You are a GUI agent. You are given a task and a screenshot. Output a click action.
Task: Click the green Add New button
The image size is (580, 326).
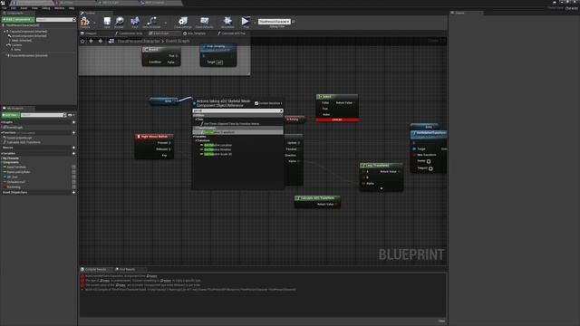click(x=10, y=115)
